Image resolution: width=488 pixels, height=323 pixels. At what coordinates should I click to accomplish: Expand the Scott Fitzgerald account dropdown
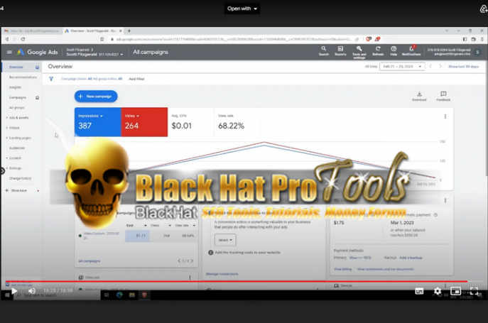(94, 54)
